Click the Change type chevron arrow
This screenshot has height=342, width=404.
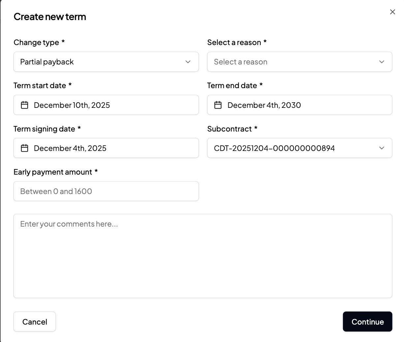pos(188,62)
